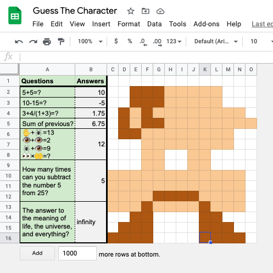Click the subtract 5 from 25 question
This screenshot has width=273, height=273.
pos(47,181)
